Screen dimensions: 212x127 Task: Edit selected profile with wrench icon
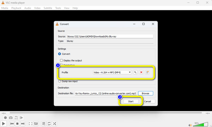click(135, 72)
